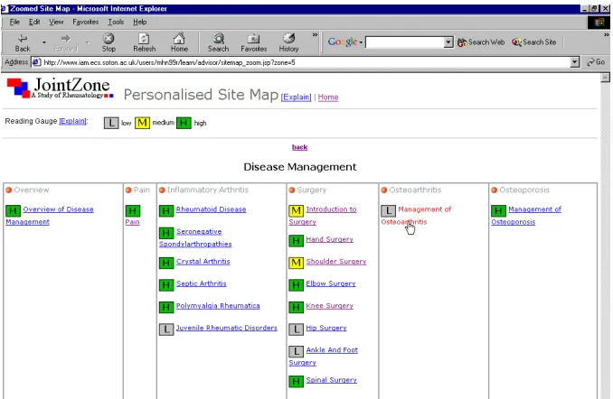
Task: Follow the Home link in page header
Action: point(328,97)
